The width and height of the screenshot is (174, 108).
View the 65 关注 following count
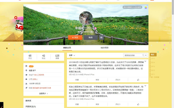[x=30, y=57]
